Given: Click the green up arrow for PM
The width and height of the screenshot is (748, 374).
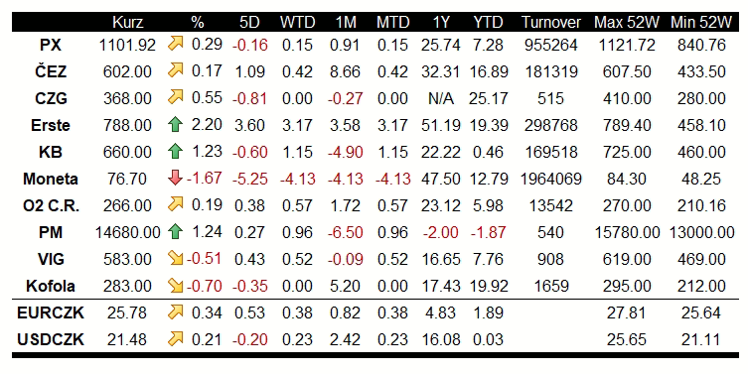Looking at the screenshot, I should coord(176,231).
